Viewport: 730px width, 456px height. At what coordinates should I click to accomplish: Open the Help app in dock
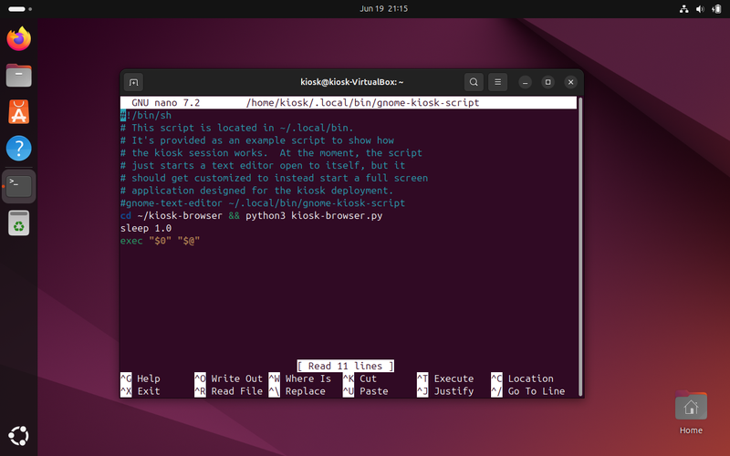click(x=18, y=148)
